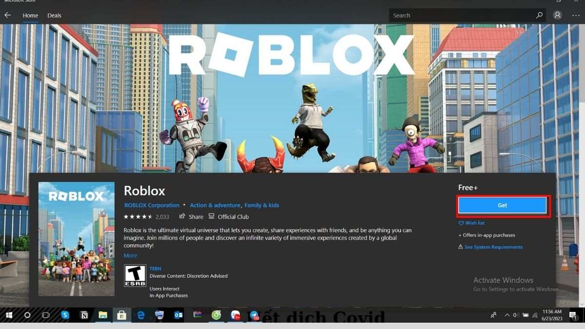Open the Official Club link
This screenshot has height=329, width=585.
tap(229, 216)
